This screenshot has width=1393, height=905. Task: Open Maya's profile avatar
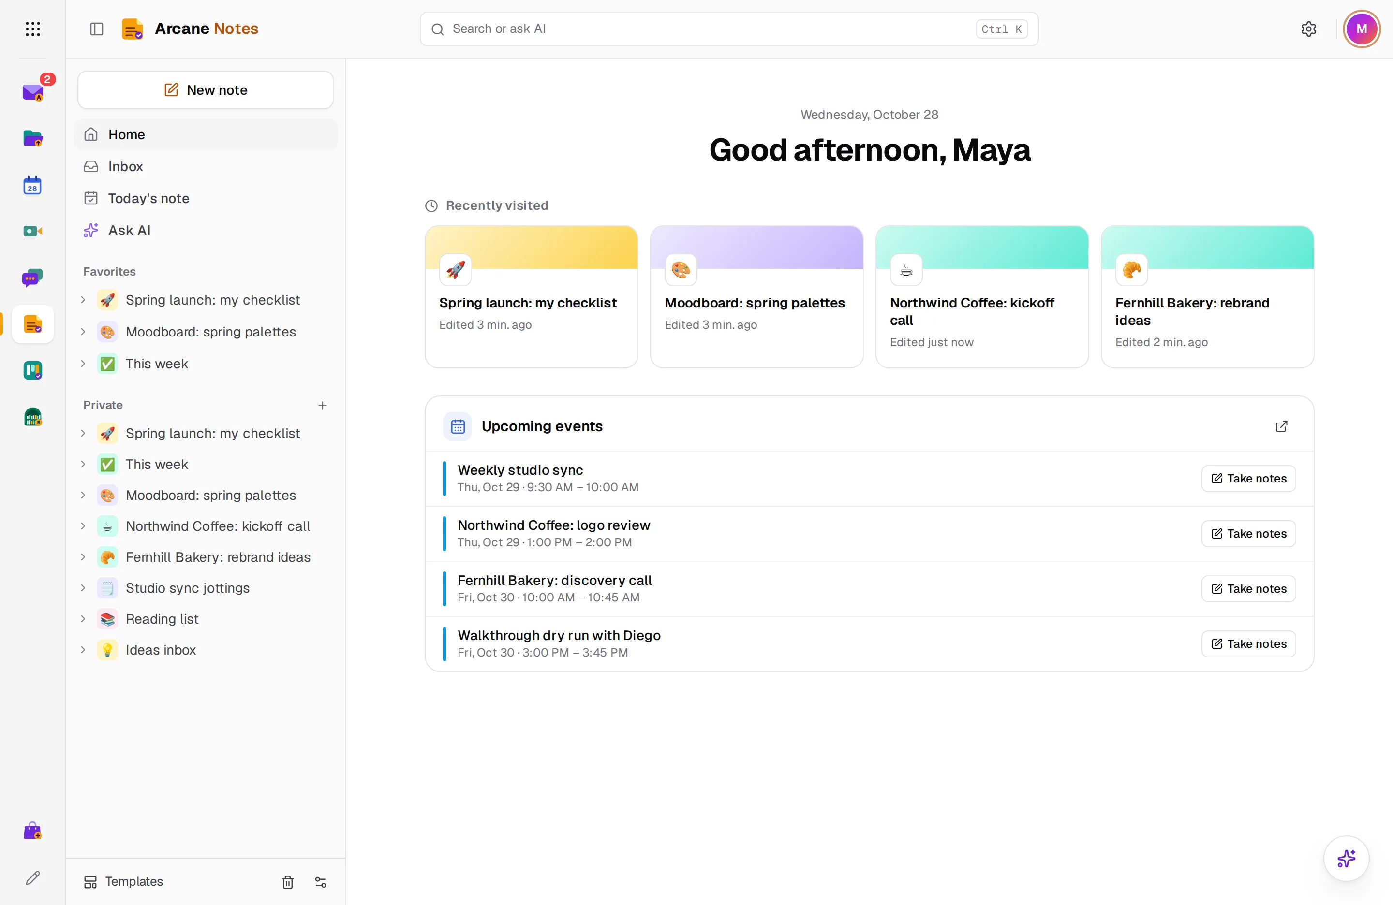pyautogui.click(x=1362, y=29)
